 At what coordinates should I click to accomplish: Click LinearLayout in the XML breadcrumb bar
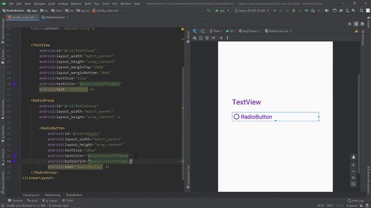click(x=31, y=195)
